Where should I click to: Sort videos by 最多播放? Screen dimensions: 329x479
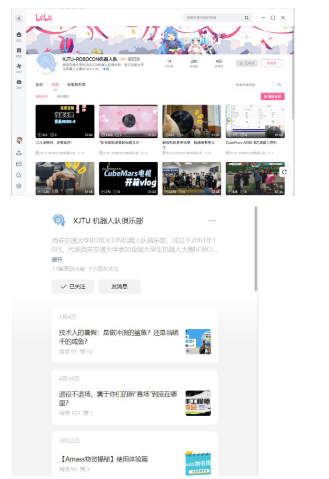pos(56,96)
